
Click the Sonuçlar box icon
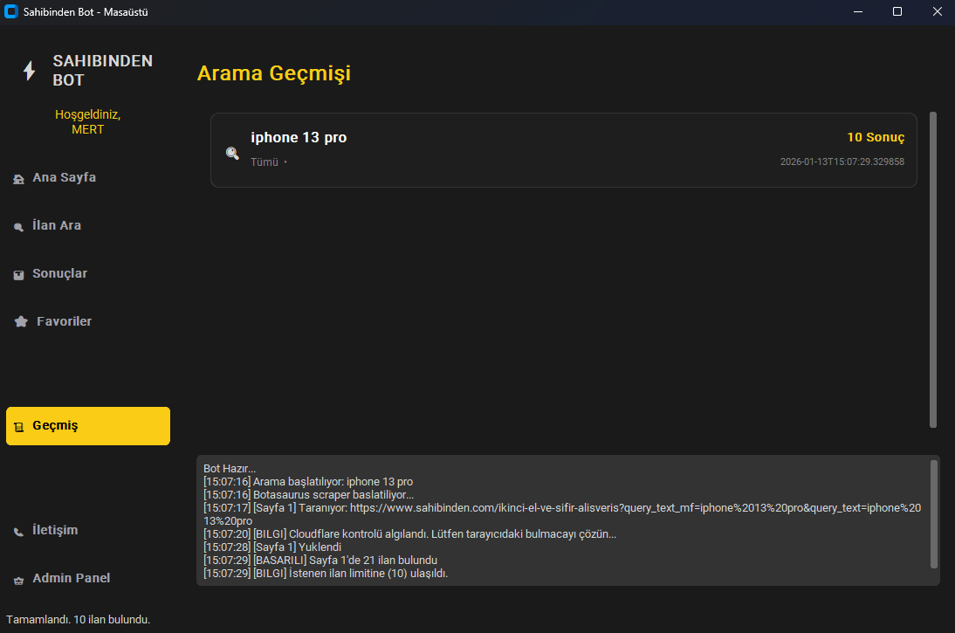pos(19,275)
